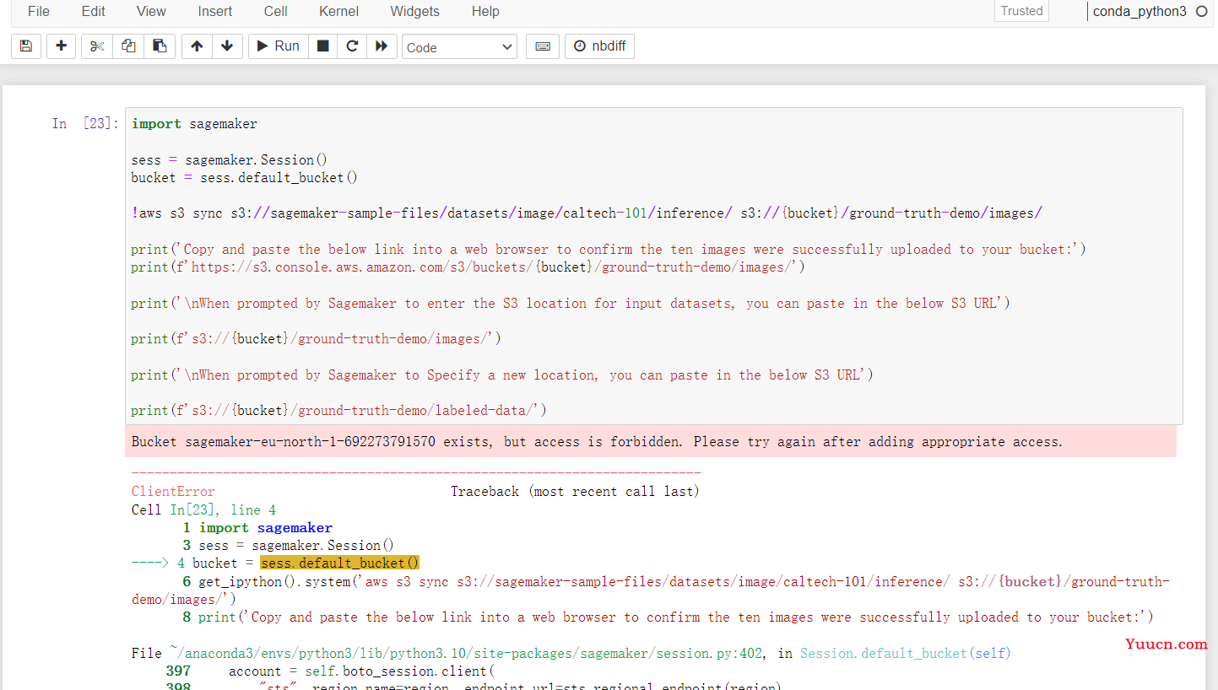Open the File menu
Screen dimensions: 1218x690
[x=39, y=12]
